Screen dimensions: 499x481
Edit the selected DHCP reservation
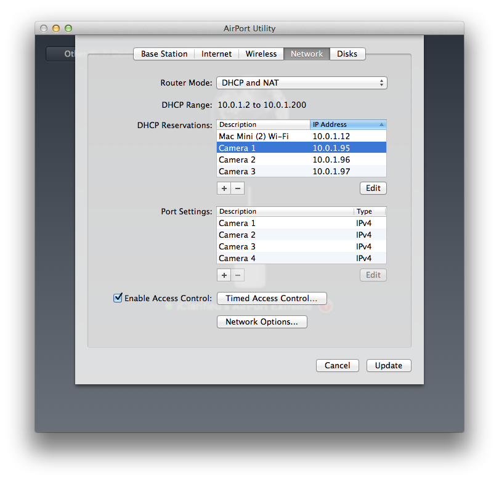coord(373,188)
